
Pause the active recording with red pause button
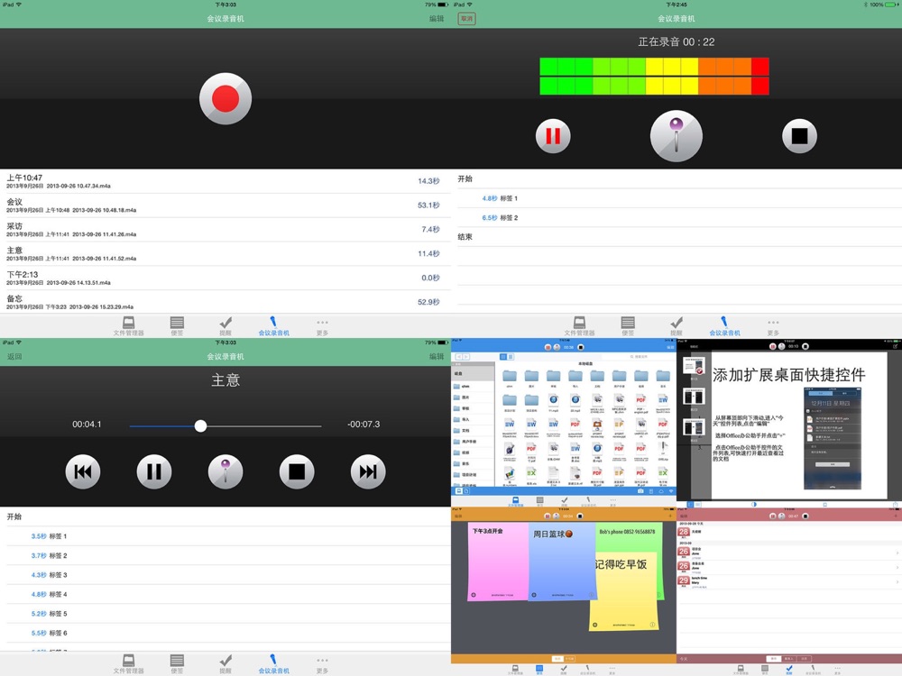point(553,136)
